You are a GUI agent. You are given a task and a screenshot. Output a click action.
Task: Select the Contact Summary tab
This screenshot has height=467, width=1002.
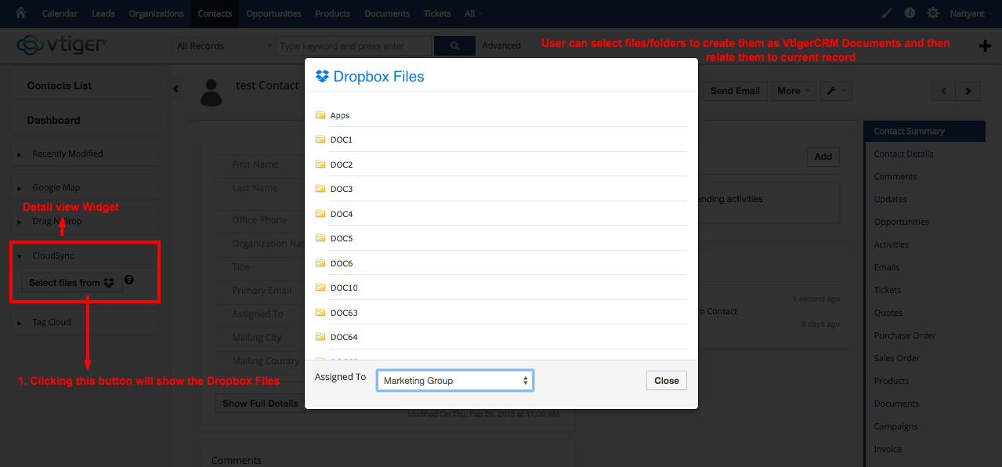point(924,131)
